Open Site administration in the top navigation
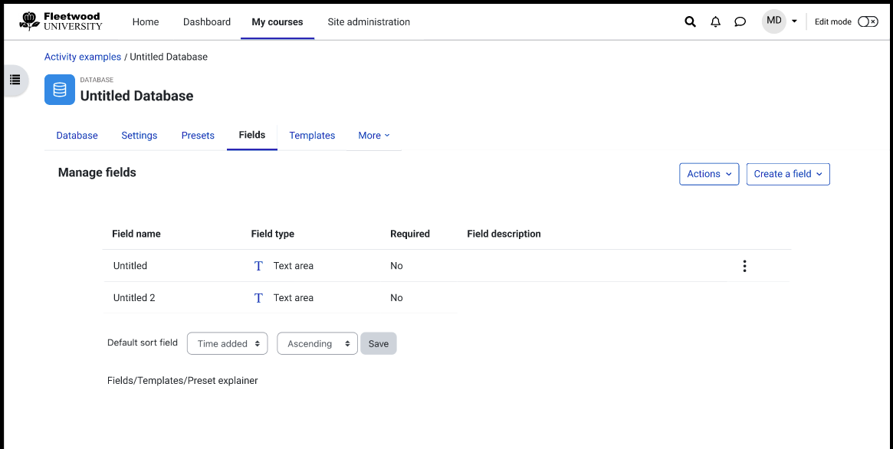This screenshot has height=449, width=893. 369,22
